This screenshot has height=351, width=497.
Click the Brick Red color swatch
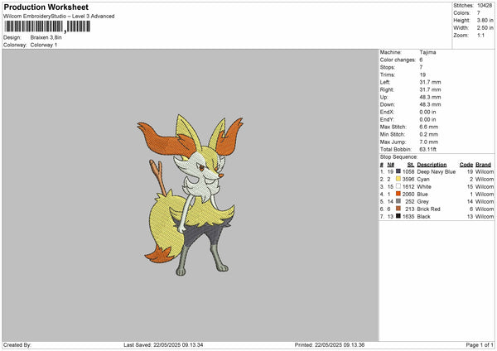point(398,209)
